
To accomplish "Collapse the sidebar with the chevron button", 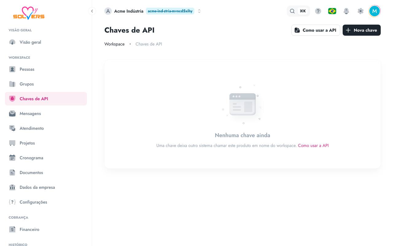I will (x=92, y=11).
